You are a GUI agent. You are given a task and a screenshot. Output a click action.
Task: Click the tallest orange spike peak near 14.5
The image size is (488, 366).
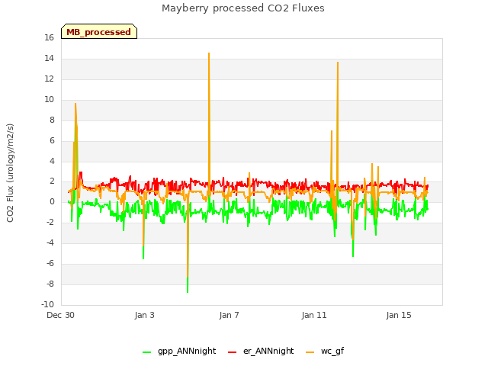pos(209,53)
